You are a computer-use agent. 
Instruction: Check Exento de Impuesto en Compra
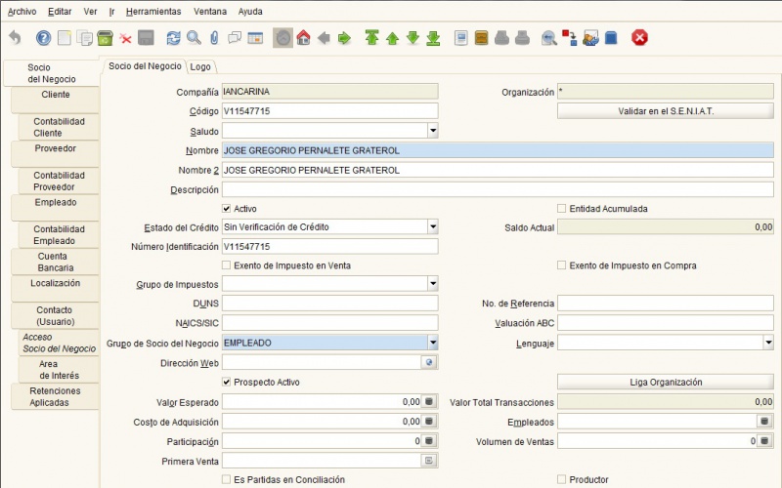click(x=561, y=265)
